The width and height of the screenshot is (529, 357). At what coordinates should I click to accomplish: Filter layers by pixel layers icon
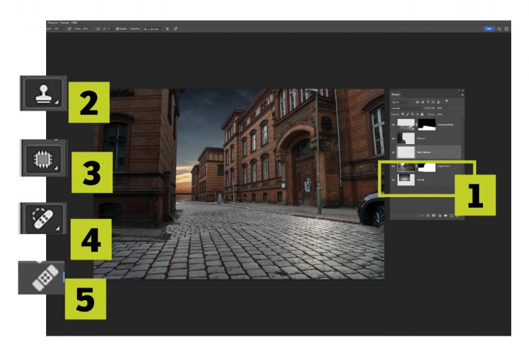pyautogui.click(x=417, y=102)
